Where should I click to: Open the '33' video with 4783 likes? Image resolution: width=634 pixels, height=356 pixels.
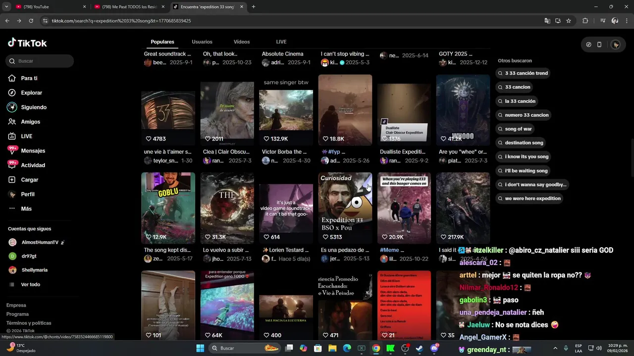[x=168, y=110]
